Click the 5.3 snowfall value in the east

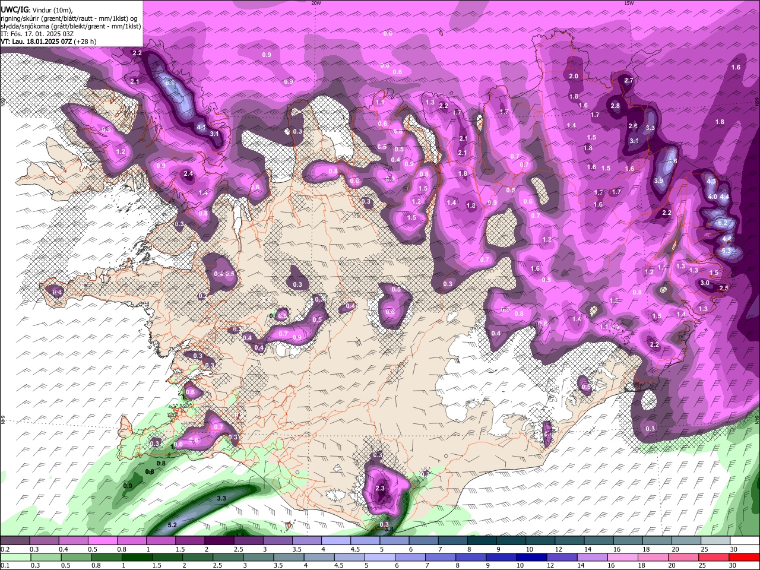pos(726,251)
